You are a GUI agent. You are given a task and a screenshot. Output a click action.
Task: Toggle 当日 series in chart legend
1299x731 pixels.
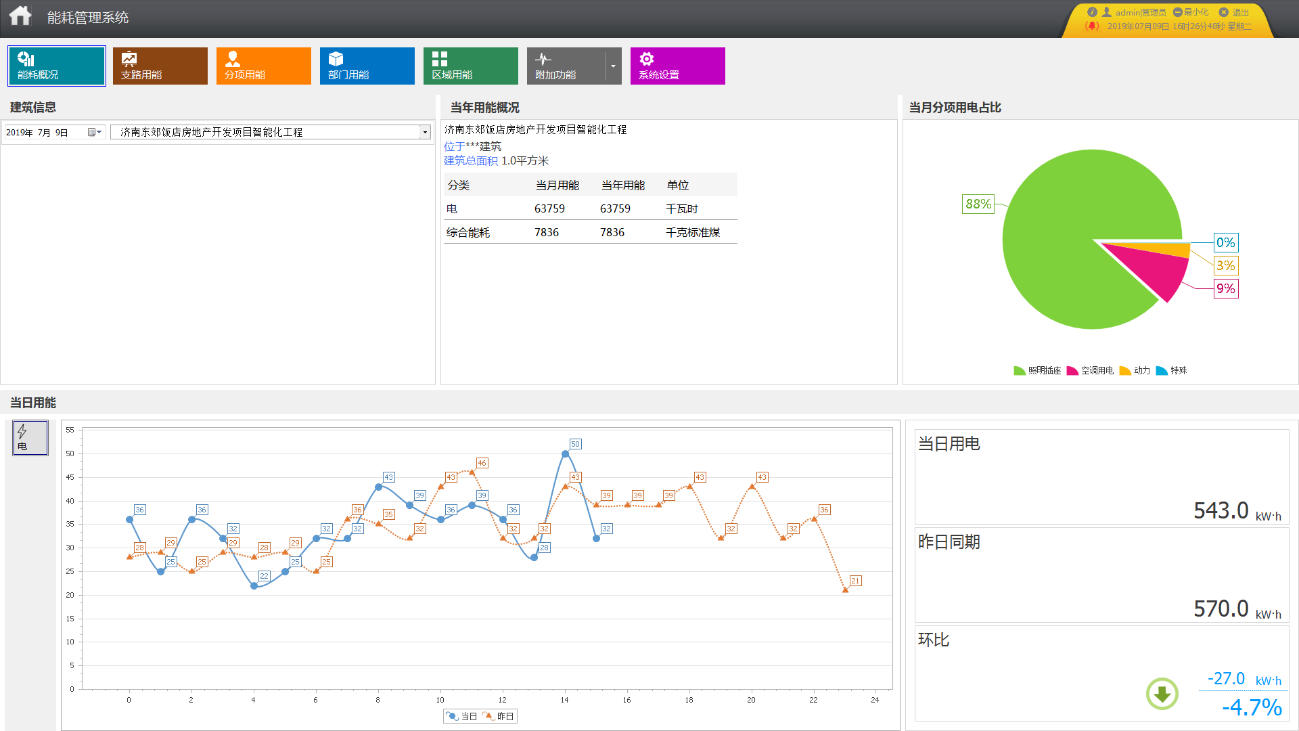pos(461,716)
